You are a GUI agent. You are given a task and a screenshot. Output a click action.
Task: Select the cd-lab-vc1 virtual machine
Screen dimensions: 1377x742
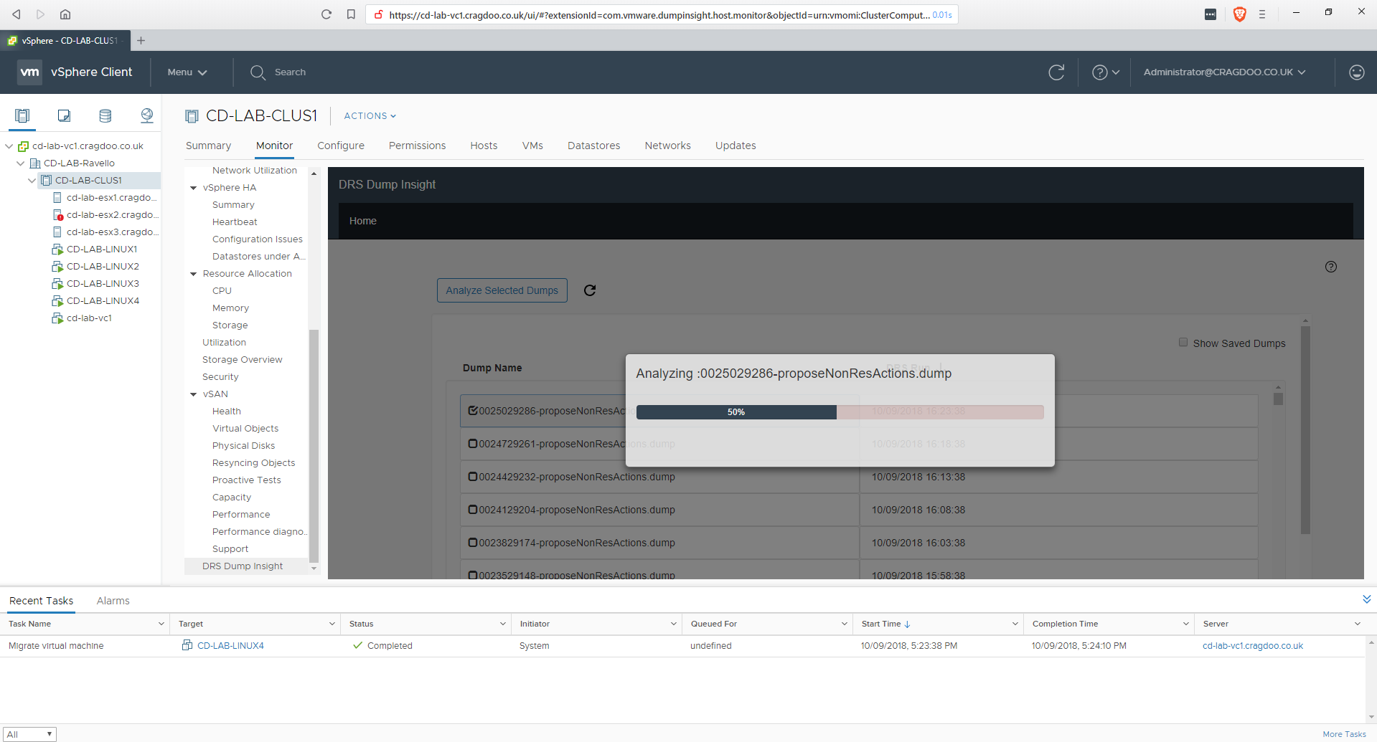click(83, 318)
